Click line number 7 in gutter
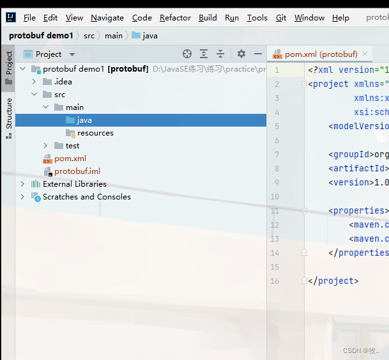The height and width of the screenshot is (360, 389). pos(277,155)
